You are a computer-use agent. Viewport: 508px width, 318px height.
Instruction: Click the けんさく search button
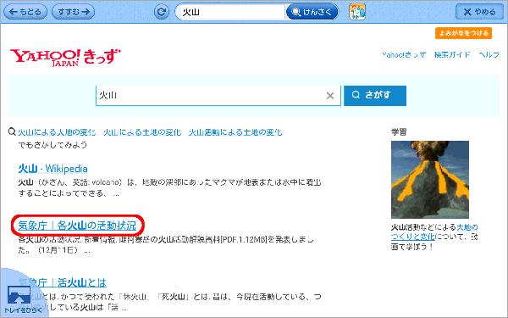pyautogui.click(x=312, y=12)
